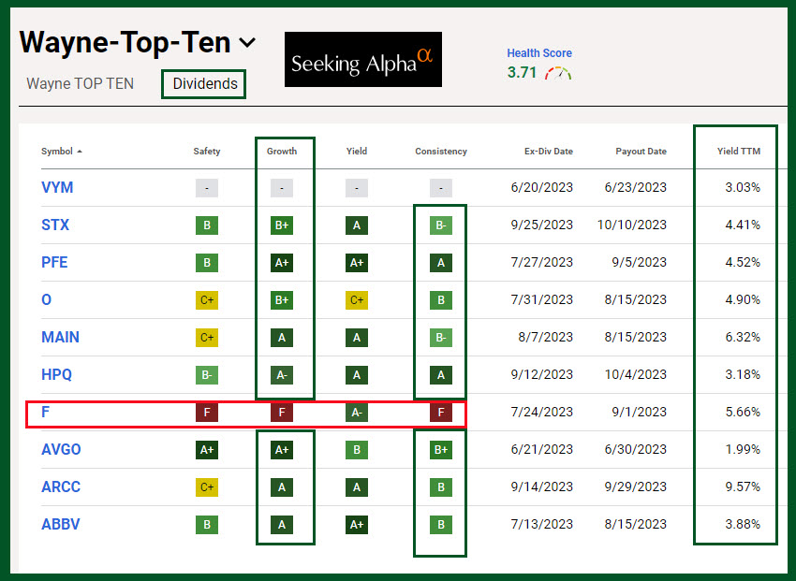Switch to the Wayne TOP TEN tab
796x581 pixels.
(80, 84)
